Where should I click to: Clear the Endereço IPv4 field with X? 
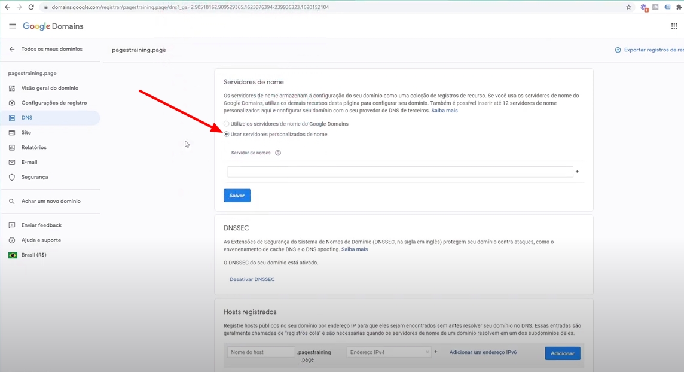427,352
